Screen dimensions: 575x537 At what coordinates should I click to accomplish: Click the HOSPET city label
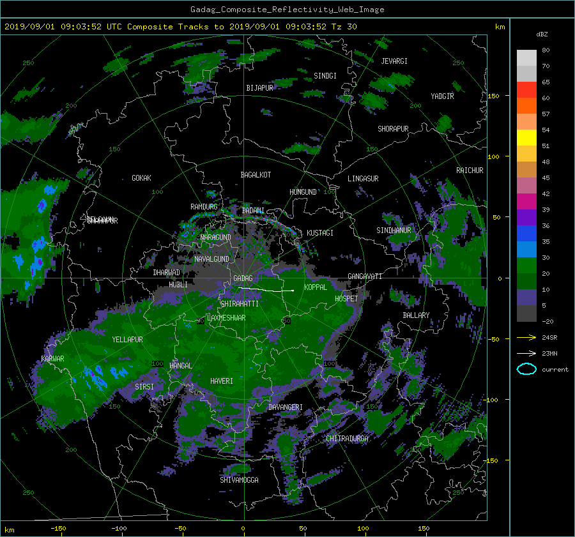pyautogui.click(x=346, y=299)
